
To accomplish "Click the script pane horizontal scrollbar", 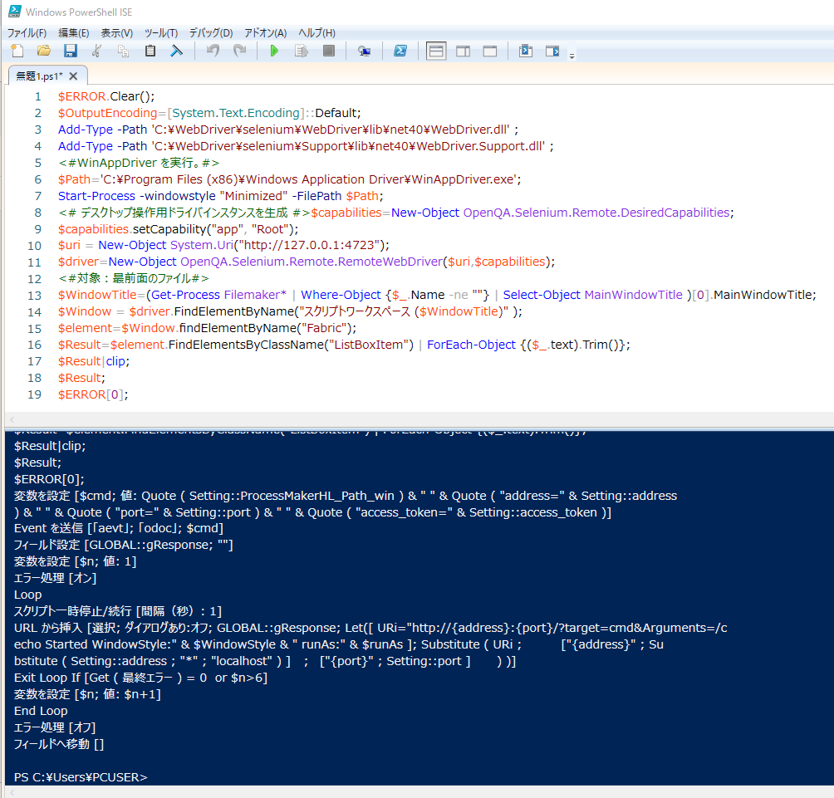I will 415,419.
